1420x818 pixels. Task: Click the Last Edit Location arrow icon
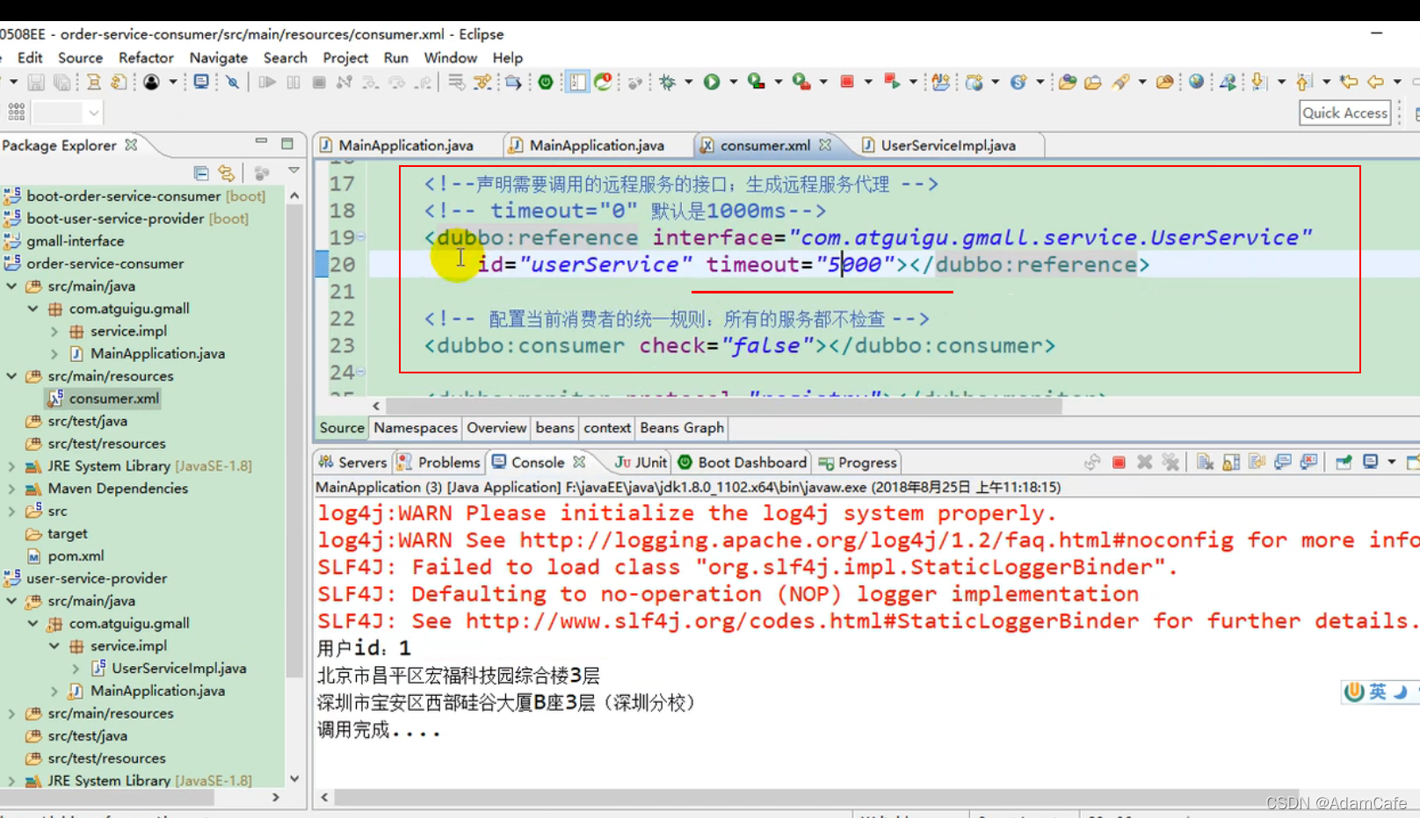pyautogui.click(x=1349, y=82)
